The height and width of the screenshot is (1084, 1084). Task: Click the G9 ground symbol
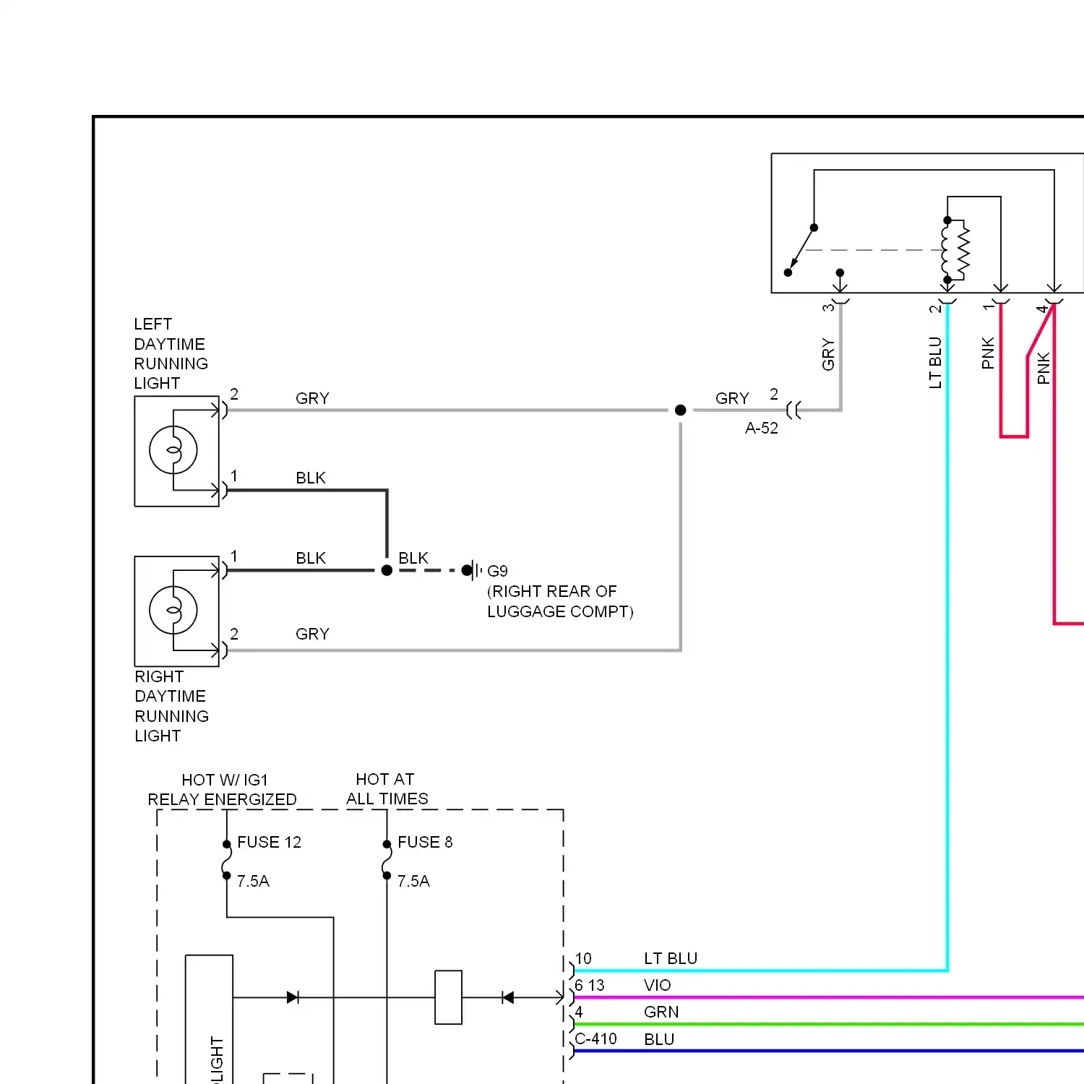pos(473,570)
